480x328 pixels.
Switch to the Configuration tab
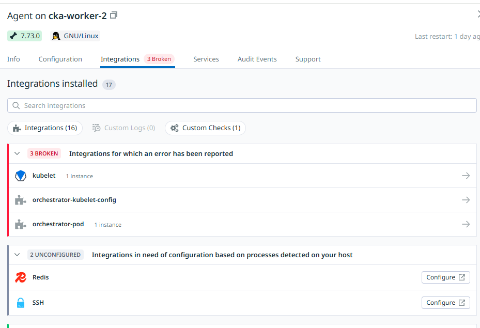click(x=60, y=59)
